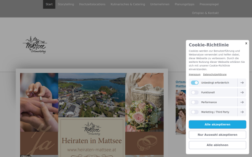This screenshot has width=252, height=157.
Task: Expand Marketing / Third Party details arrow
Action: (x=242, y=112)
